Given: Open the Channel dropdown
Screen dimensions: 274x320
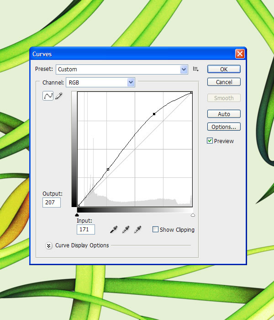Looking at the screenshot, I should tap(100, 82).
